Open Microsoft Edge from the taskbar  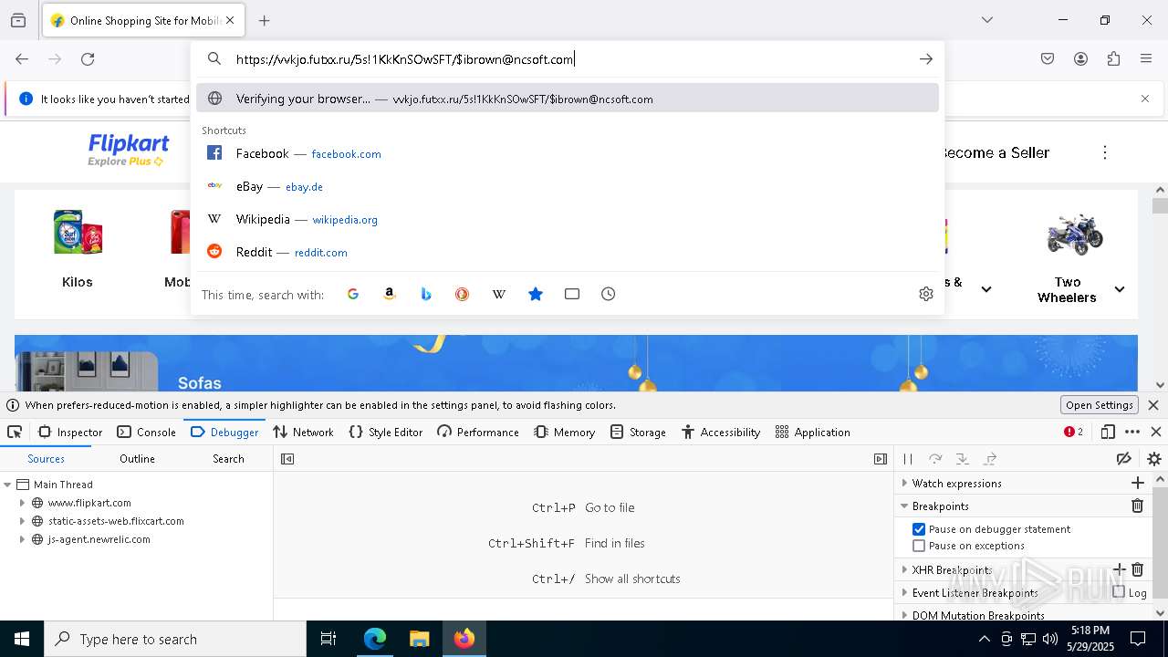[x=375, y=639]
